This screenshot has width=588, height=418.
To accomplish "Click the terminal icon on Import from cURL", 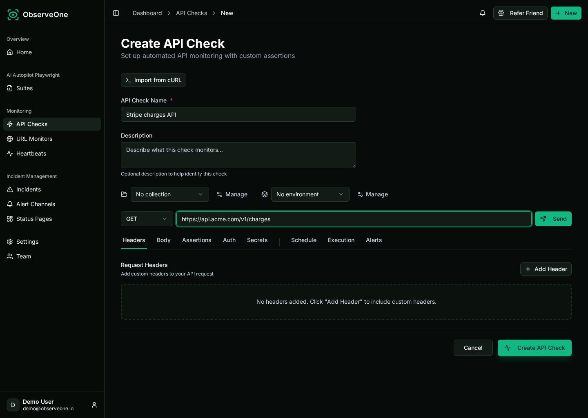I will 129,80.
